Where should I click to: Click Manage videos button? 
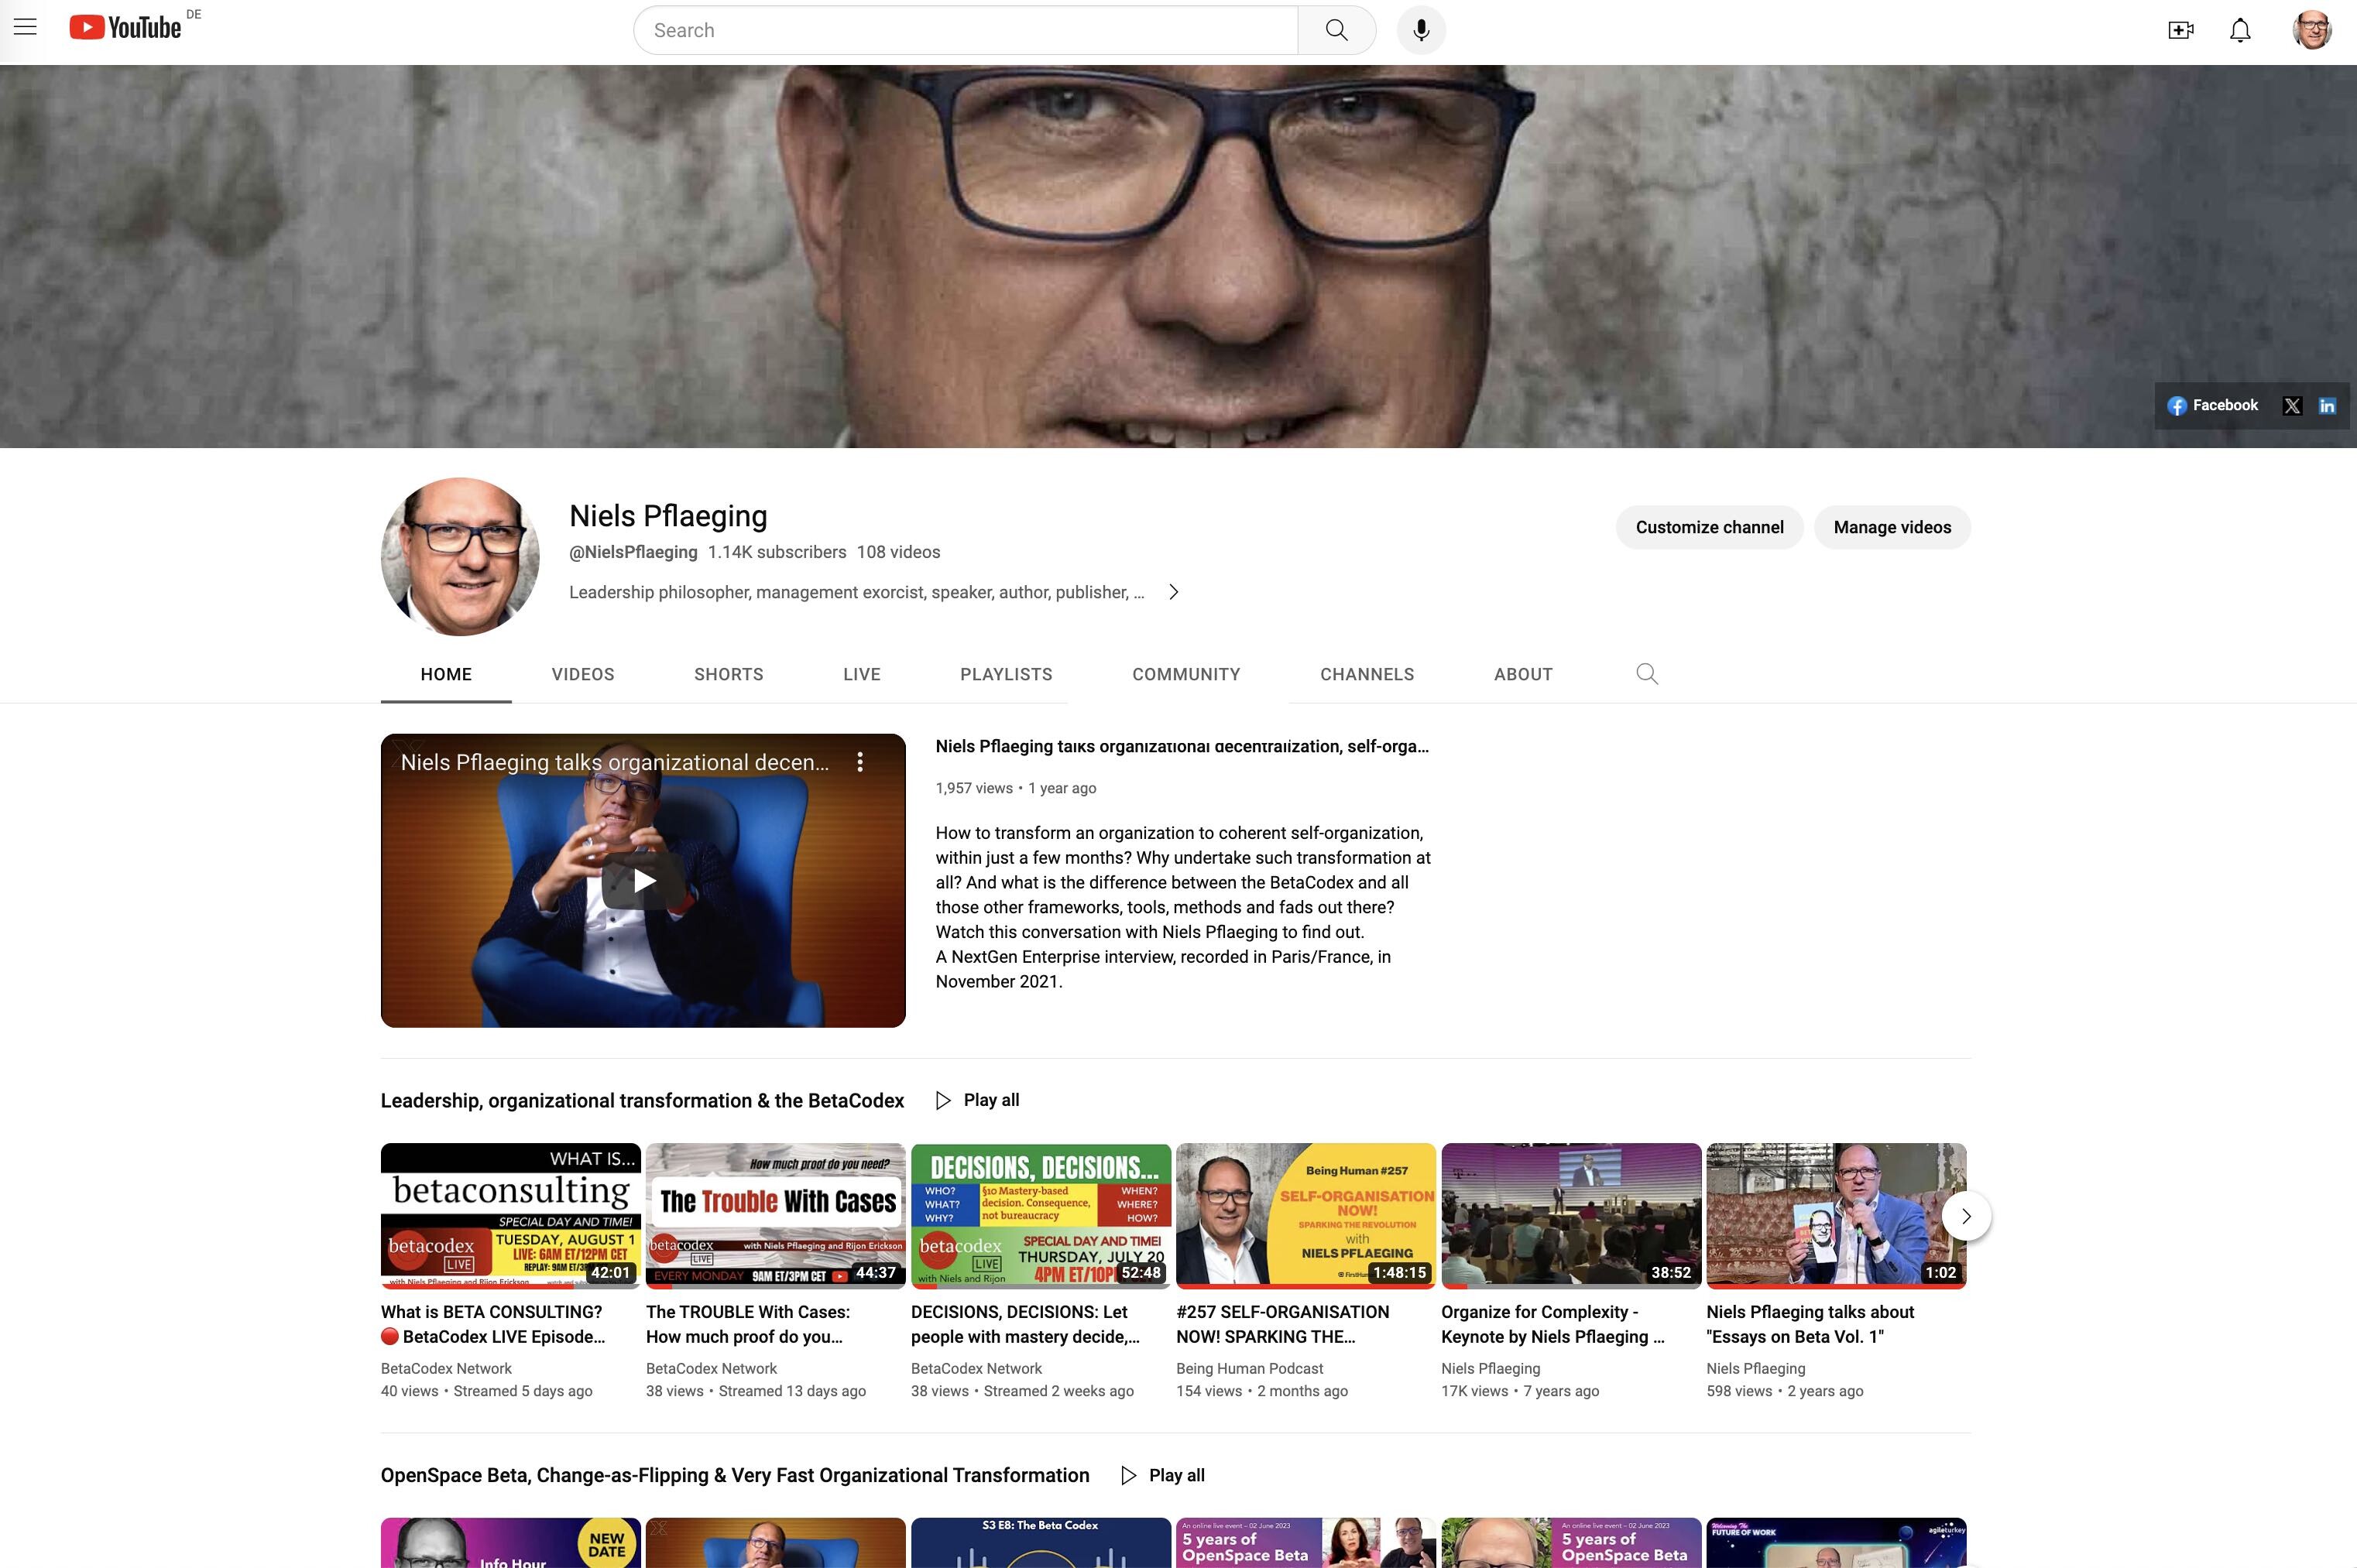[1892, 527]
